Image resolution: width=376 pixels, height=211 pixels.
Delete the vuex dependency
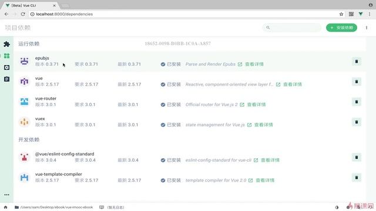point(357,122)
